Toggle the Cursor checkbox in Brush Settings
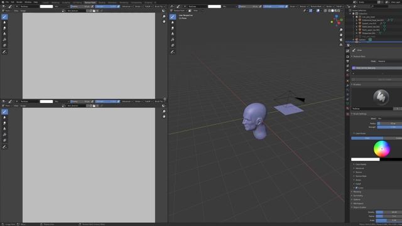 tap(357, 188)
